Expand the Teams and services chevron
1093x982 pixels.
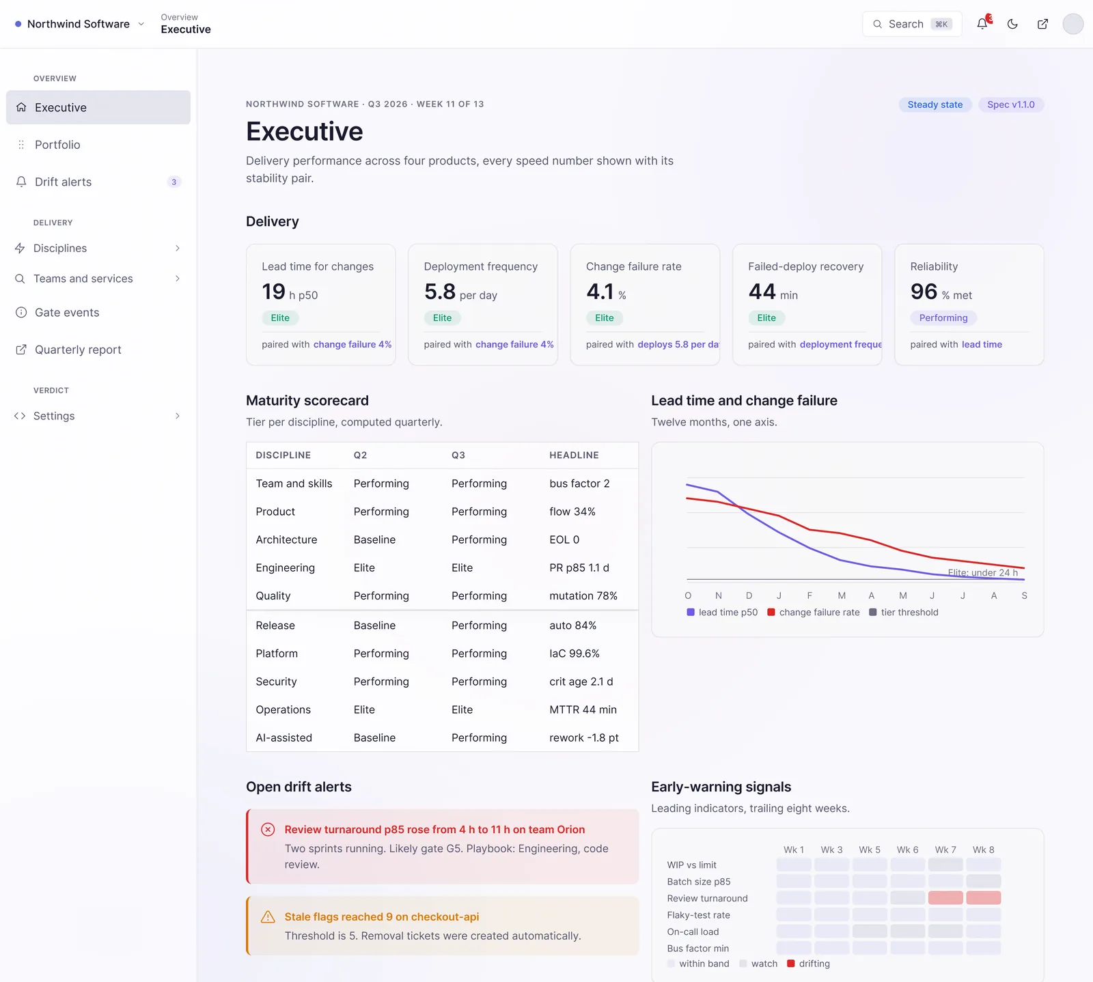point(178,279)
